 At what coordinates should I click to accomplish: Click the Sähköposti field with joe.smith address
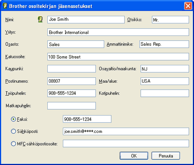pos(126,131)
